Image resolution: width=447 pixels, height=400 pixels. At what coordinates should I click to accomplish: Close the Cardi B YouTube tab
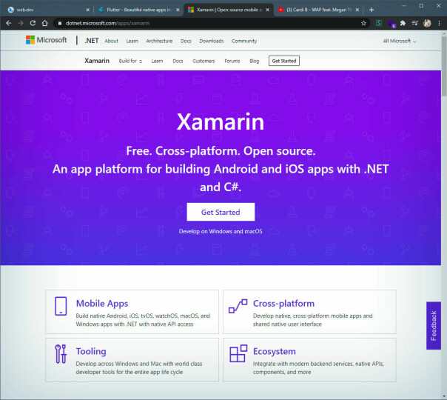coord(357,10)
